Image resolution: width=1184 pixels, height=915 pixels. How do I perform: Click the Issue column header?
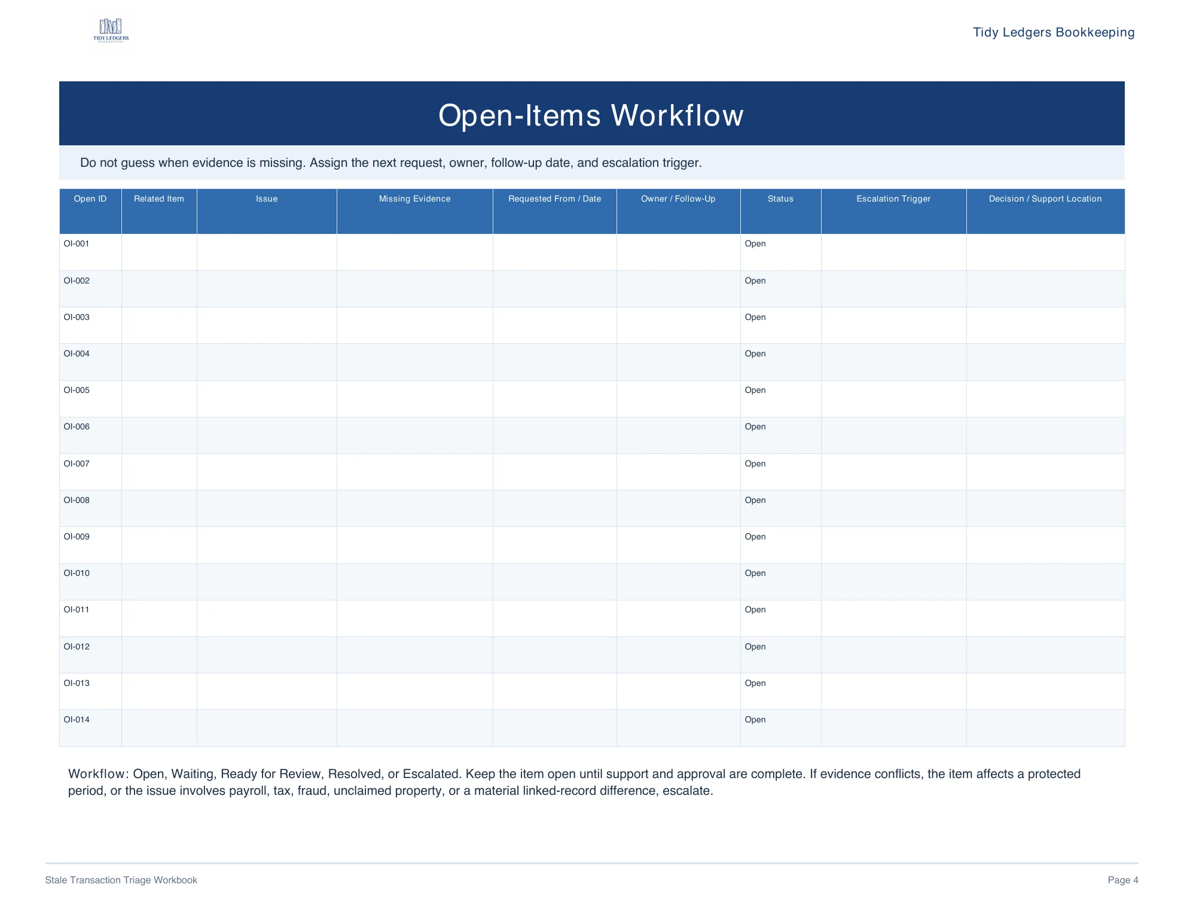tap(267, 211)
